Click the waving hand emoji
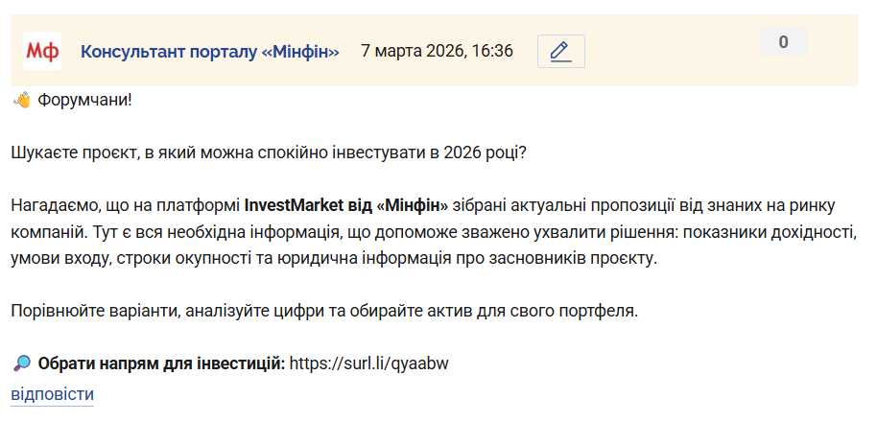Image resolution: width=877 pixels, height=422 pixels. [x=22, y=100]
